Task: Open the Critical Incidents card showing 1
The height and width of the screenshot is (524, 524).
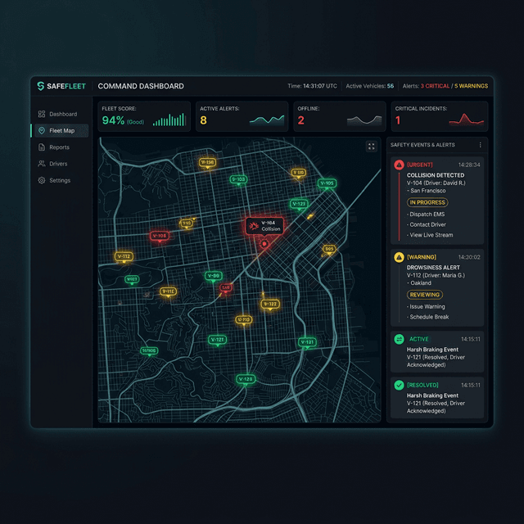Action: click(x=440, y=116)
